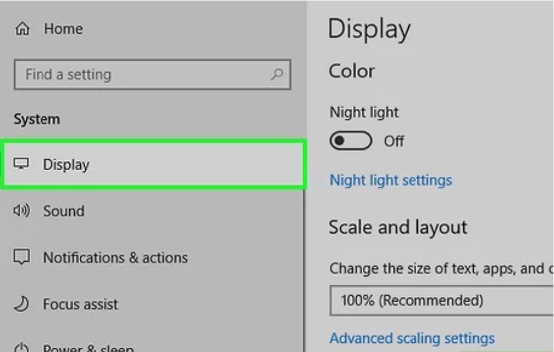Click the Notifications speech bubble icon
The height and width of the screenshot is (352, 554).
click(21, 257)
